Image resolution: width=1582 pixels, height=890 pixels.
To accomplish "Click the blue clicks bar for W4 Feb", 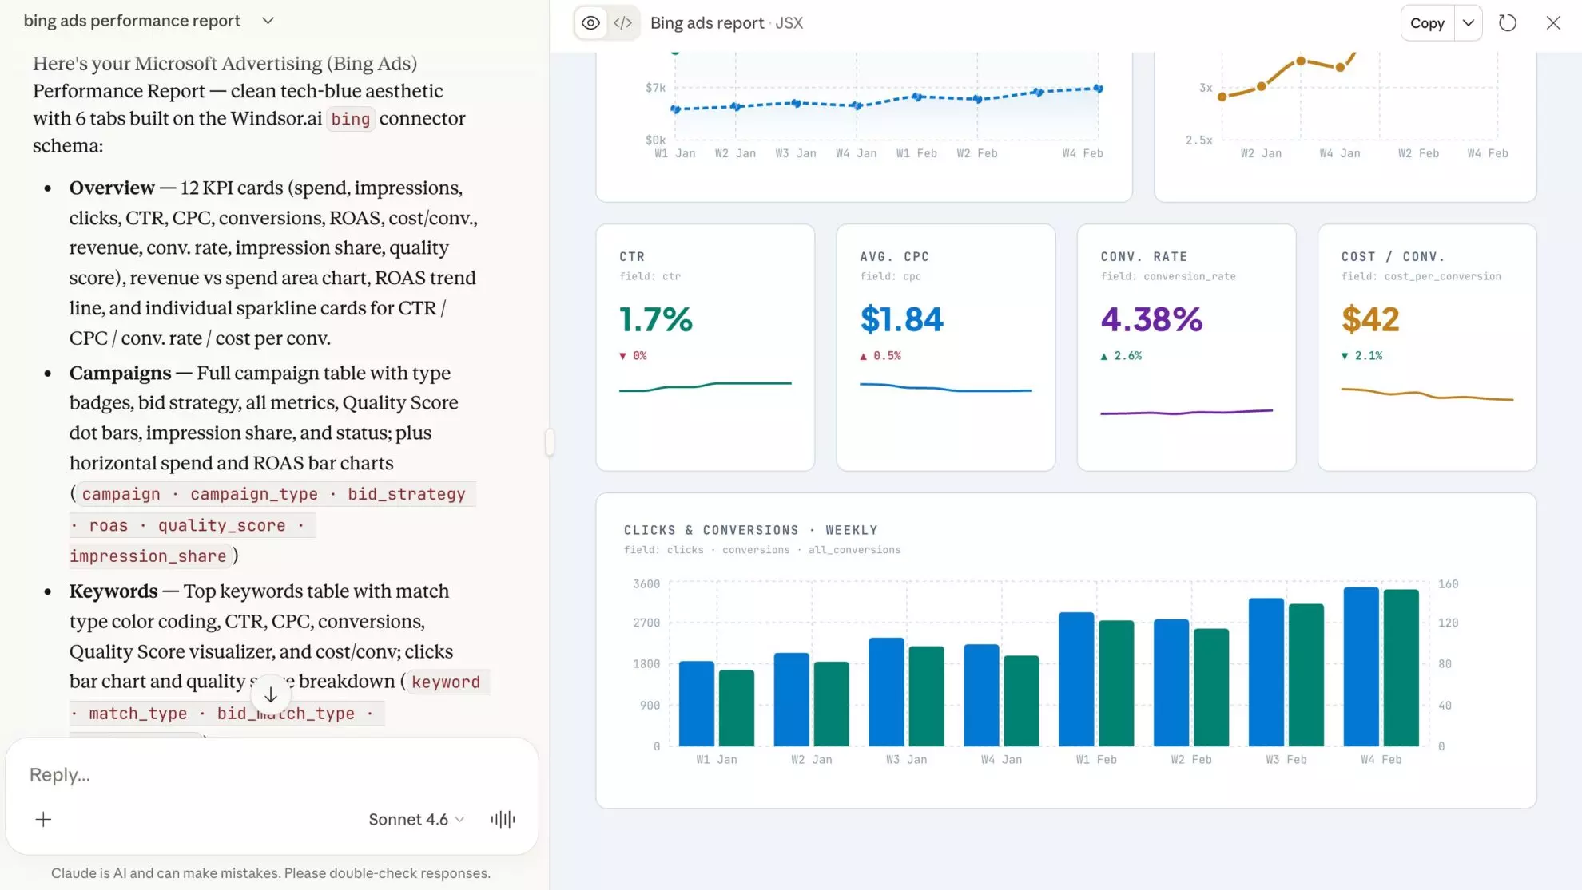I will pos(1361,667).
